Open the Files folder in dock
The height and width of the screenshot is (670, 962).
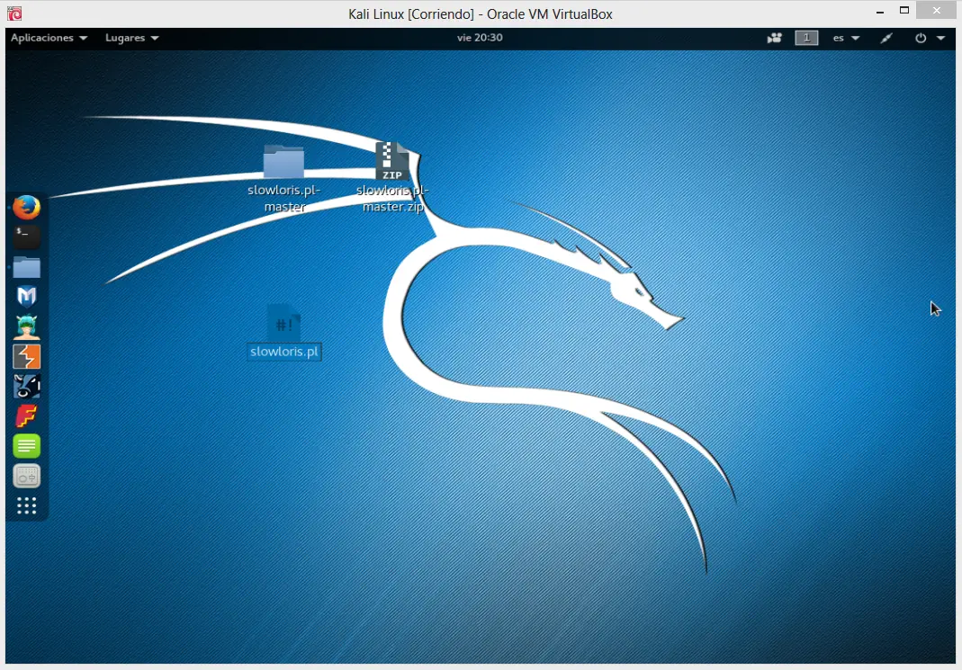coord(26,267)
